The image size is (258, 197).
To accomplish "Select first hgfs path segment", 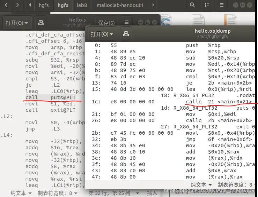I will [44, 5].
